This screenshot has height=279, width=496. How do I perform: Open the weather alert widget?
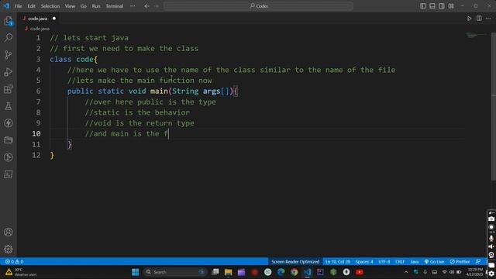(x=21, y=272)
